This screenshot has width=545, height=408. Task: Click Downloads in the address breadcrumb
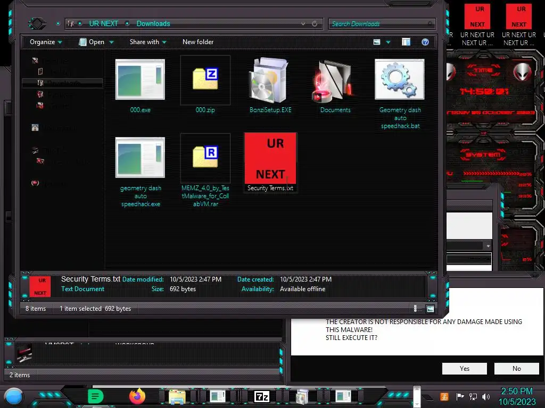click(x=153, y=23)
